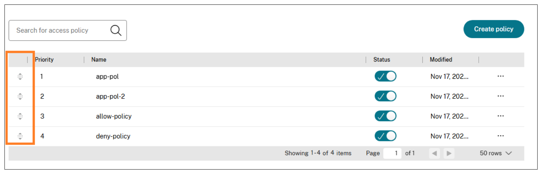Click the drag handle for app-pol
Screen dimensions: 540x173
pos(20,76)
